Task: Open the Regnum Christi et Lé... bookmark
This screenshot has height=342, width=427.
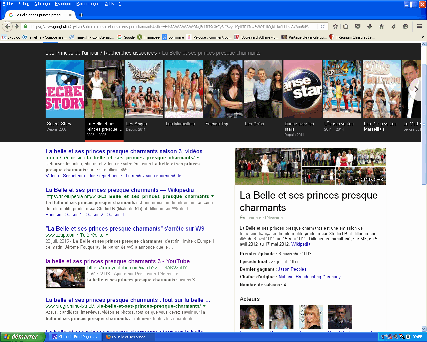Action: [352, 37]
